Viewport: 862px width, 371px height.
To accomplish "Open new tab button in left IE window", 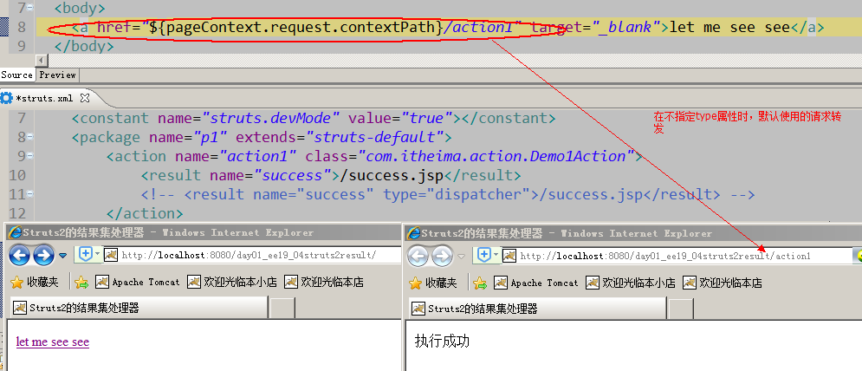I will (x=282, y=308).
